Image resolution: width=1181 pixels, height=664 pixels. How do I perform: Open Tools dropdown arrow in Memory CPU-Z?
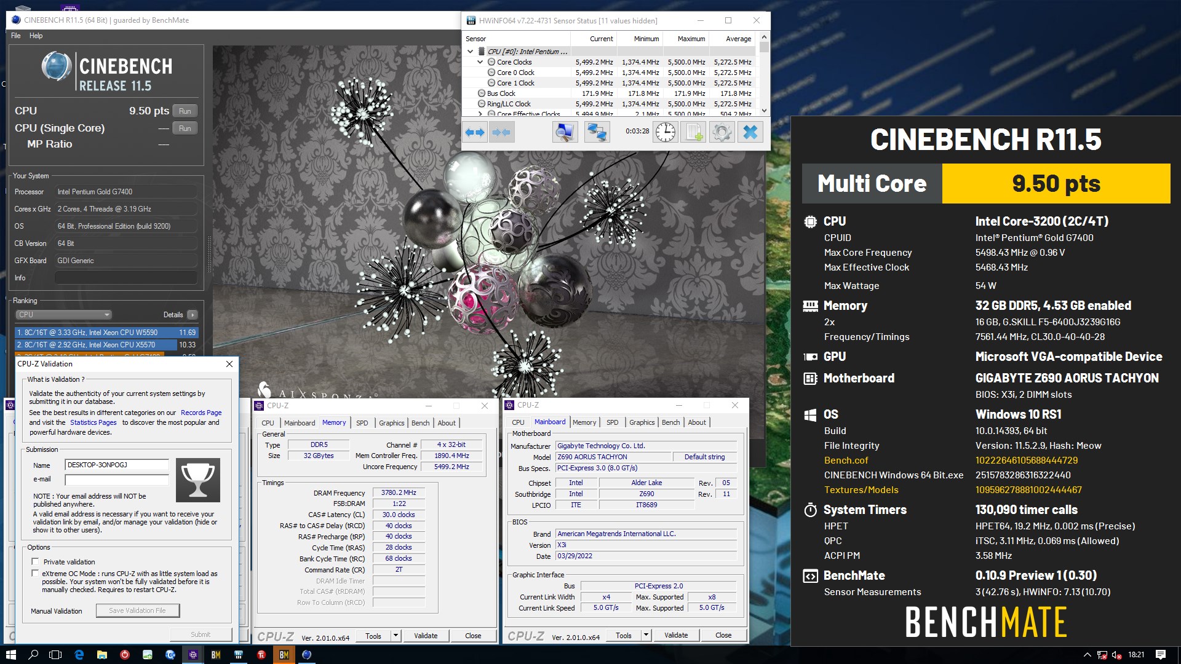pos(396,636)
